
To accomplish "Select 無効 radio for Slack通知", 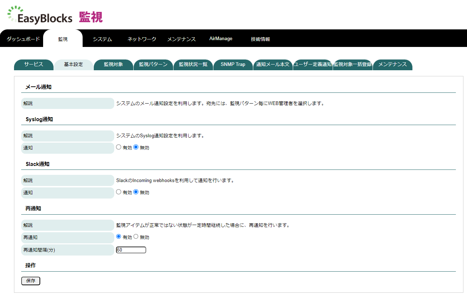I will tap(136, 192).
